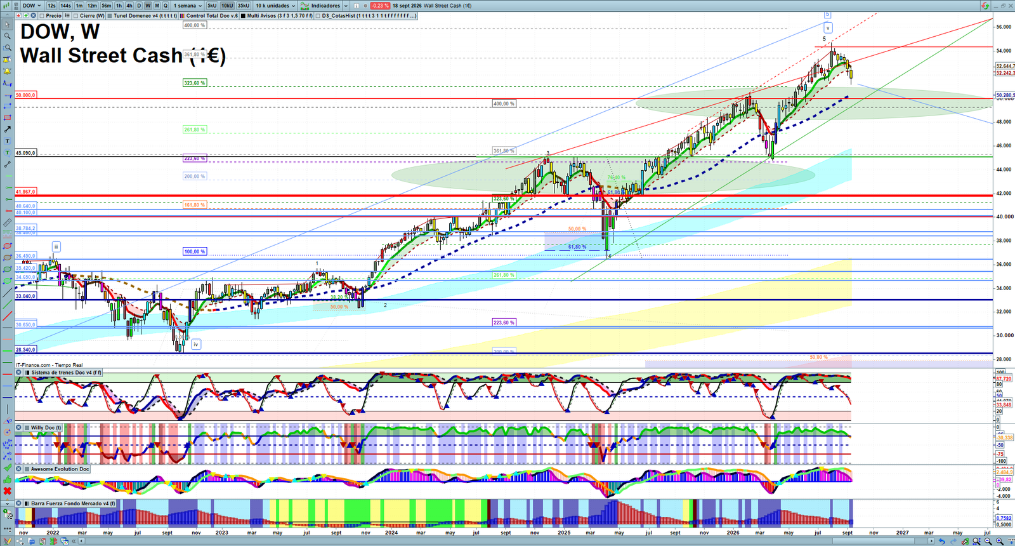Image resolution: width=1015 pixels, height=546 pixels.
Task: Click the green checkmark icon in sidebar
Action: point(7,468)
